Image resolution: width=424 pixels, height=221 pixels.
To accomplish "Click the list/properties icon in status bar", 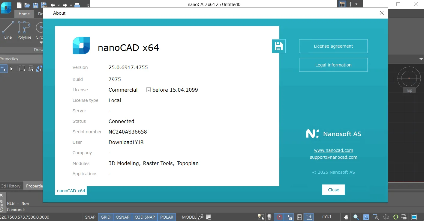I will click(x=299, y=217).
